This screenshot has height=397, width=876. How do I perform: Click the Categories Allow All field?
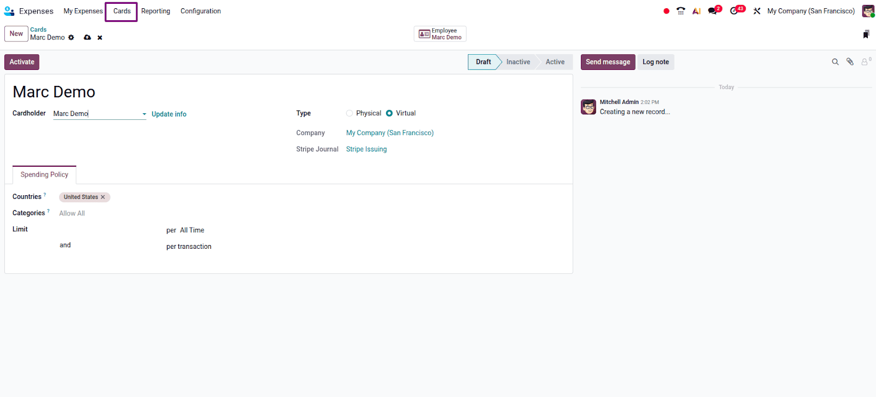coord(72,213)
